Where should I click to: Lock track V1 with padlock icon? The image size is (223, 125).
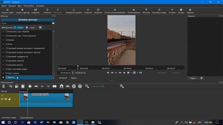point(10,99)
